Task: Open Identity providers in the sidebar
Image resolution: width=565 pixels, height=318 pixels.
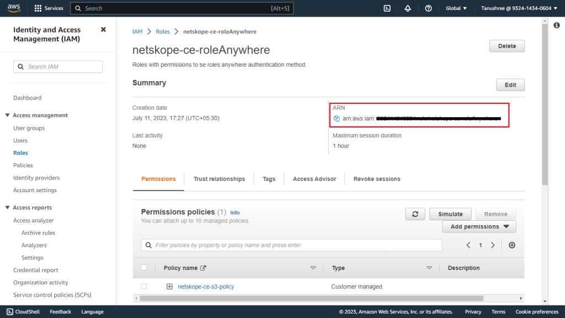Action: click(36, 178)
